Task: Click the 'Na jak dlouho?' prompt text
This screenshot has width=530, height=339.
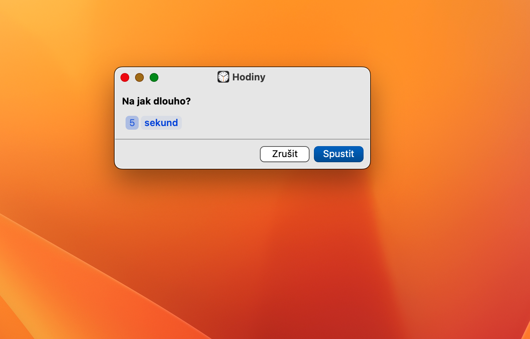Action: (x=156, y=101)
